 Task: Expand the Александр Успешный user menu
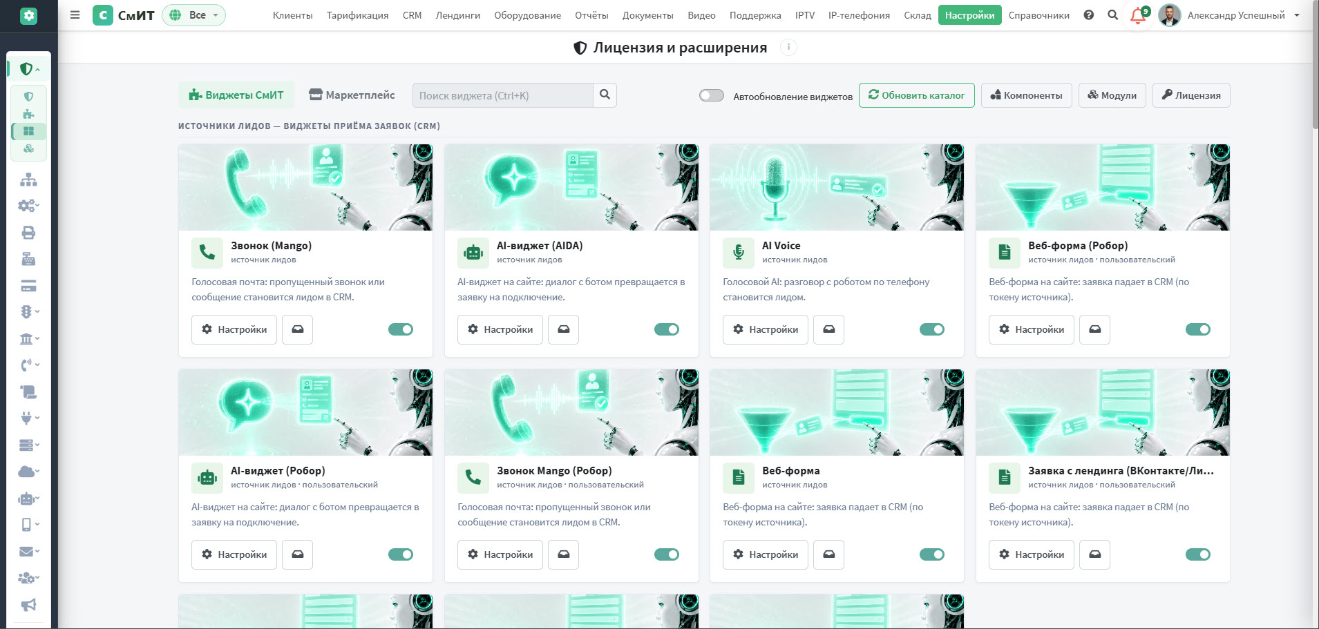1230,15
